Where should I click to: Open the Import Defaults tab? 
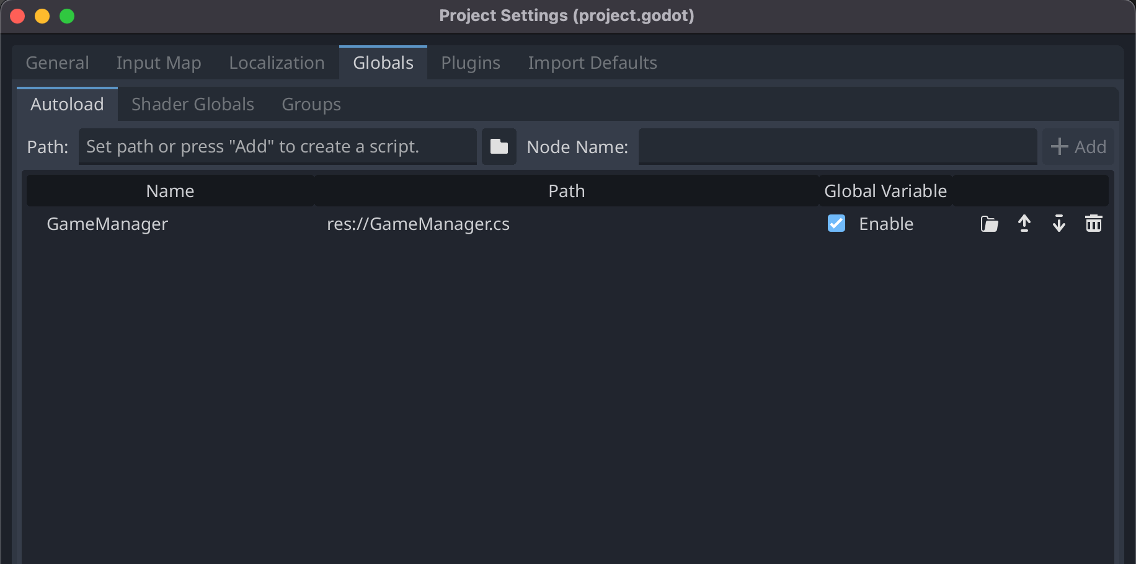(x=592, y=63)
